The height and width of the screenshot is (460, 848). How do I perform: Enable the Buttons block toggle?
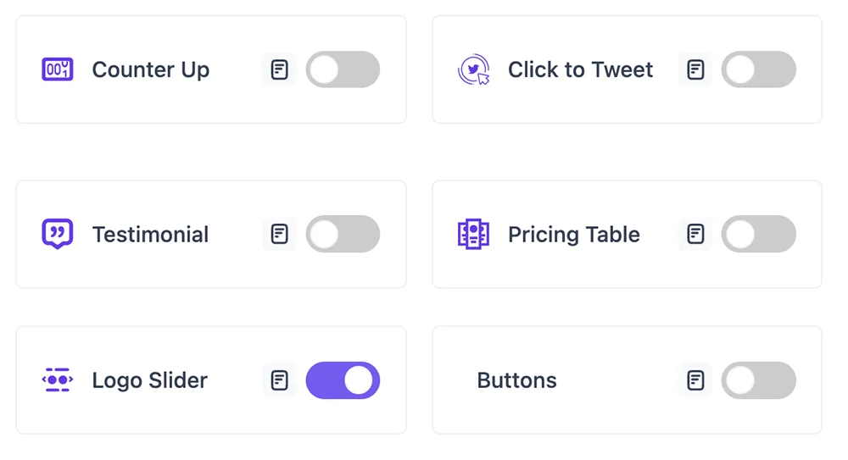(x=759, y=380)
